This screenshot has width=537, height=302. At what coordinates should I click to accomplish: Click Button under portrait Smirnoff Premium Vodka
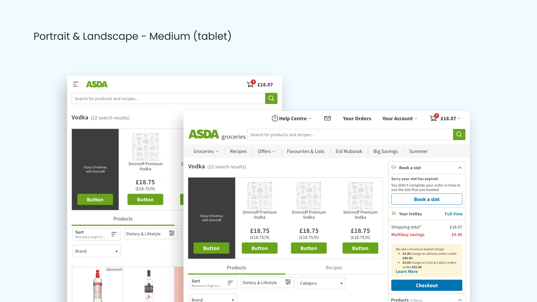(x=145, y=199)
